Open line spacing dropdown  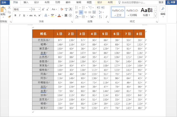tap(101, 12)
